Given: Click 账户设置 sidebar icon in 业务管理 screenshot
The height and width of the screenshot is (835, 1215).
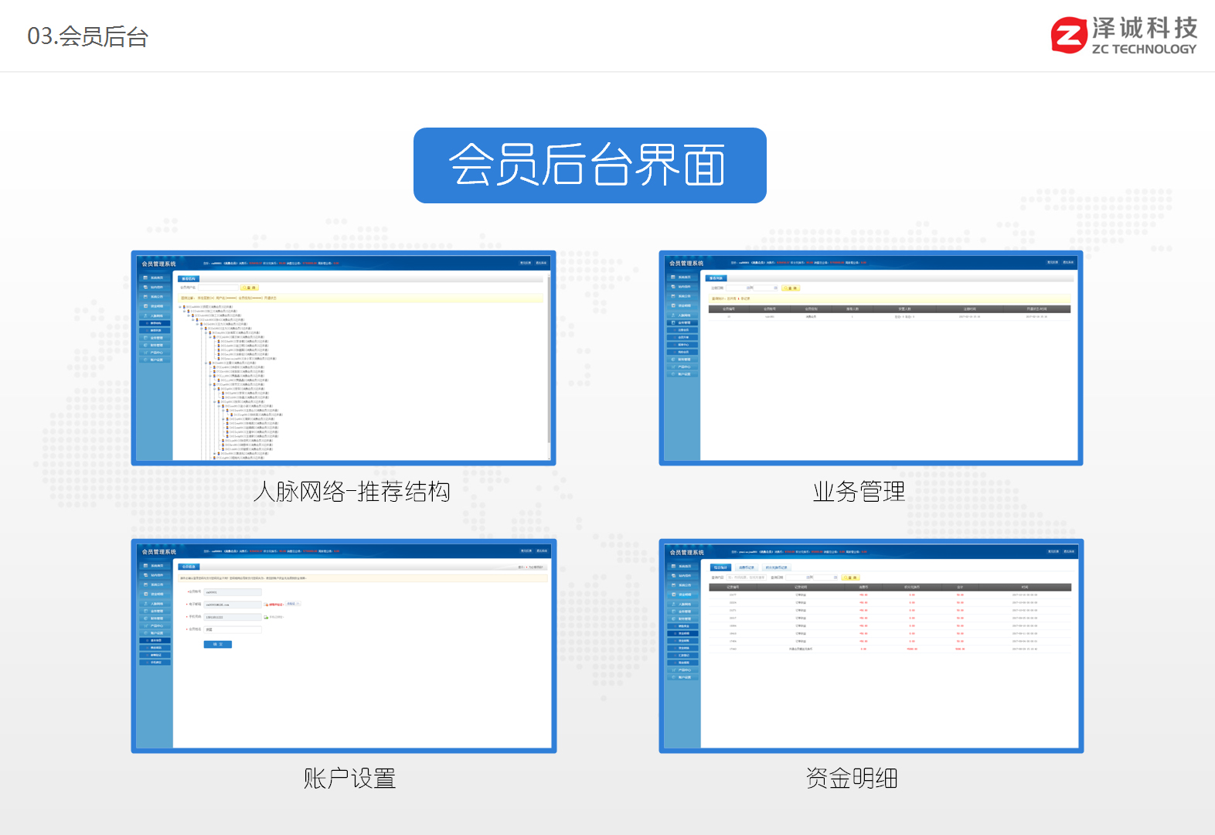Looking at the screenshot, I should [x=673, y=374].
